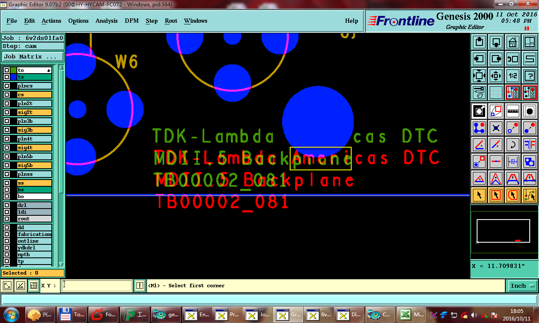
Task: Click the XY window zoom icon
Action: point(530,42)
